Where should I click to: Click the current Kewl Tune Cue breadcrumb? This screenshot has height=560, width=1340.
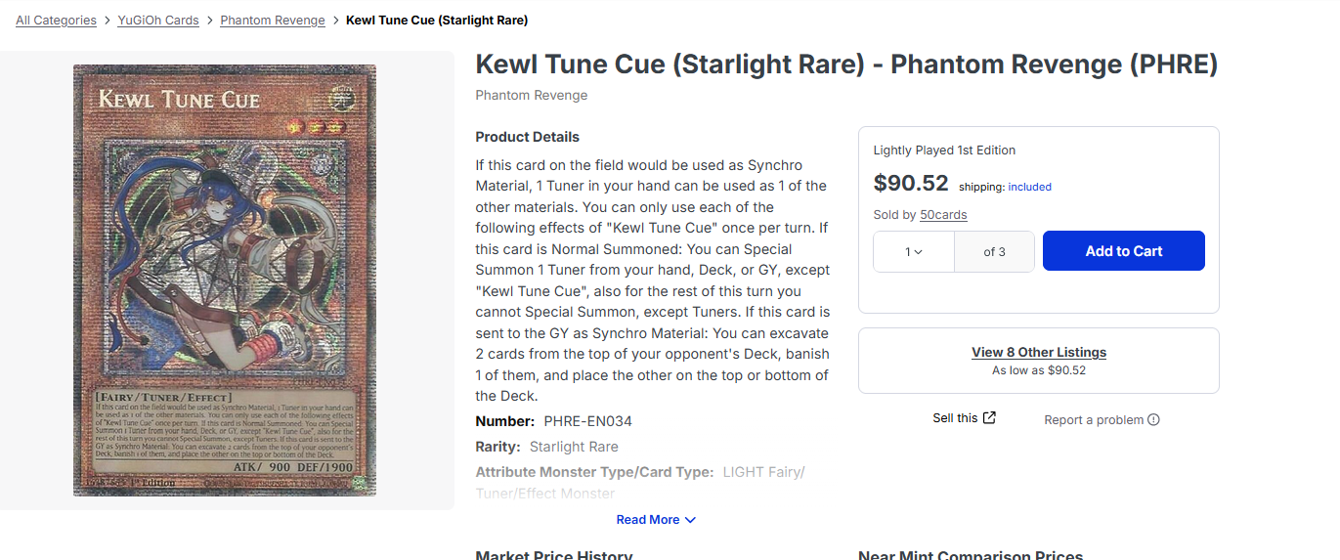[437, 21]
